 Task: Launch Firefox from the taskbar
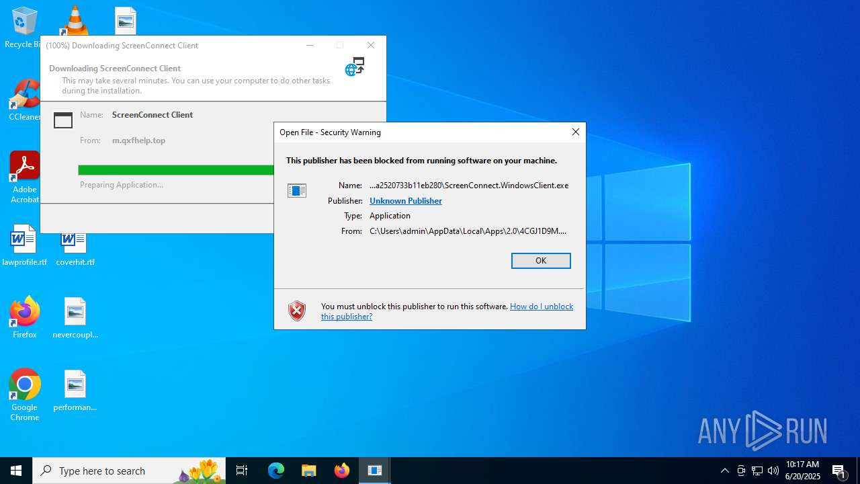[342, 471]
